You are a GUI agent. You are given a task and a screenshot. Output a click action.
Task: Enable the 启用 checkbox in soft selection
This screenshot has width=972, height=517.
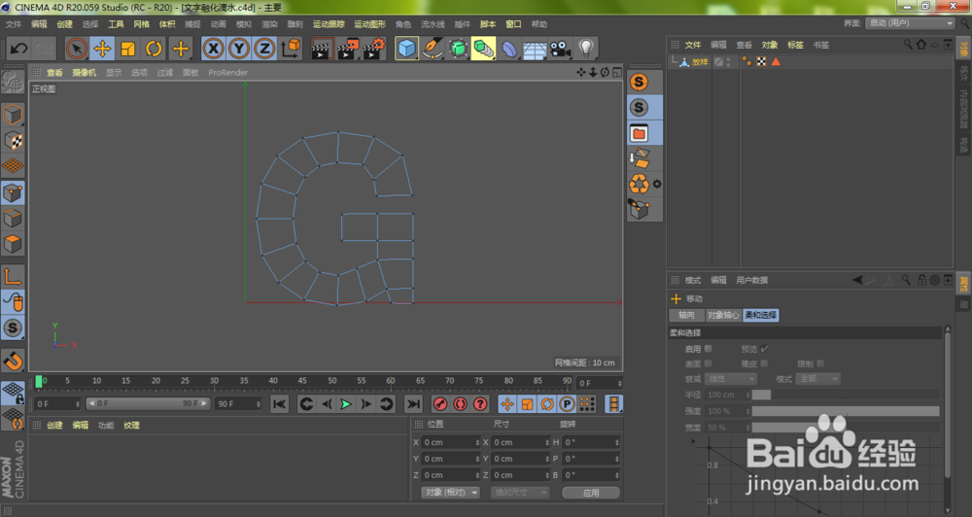click(x=708, y=348)
